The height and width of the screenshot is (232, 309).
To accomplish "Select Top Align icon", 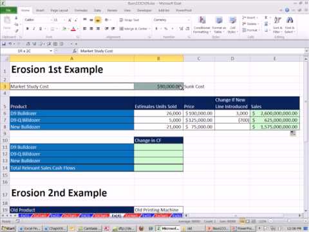I will tap(85, 20).
